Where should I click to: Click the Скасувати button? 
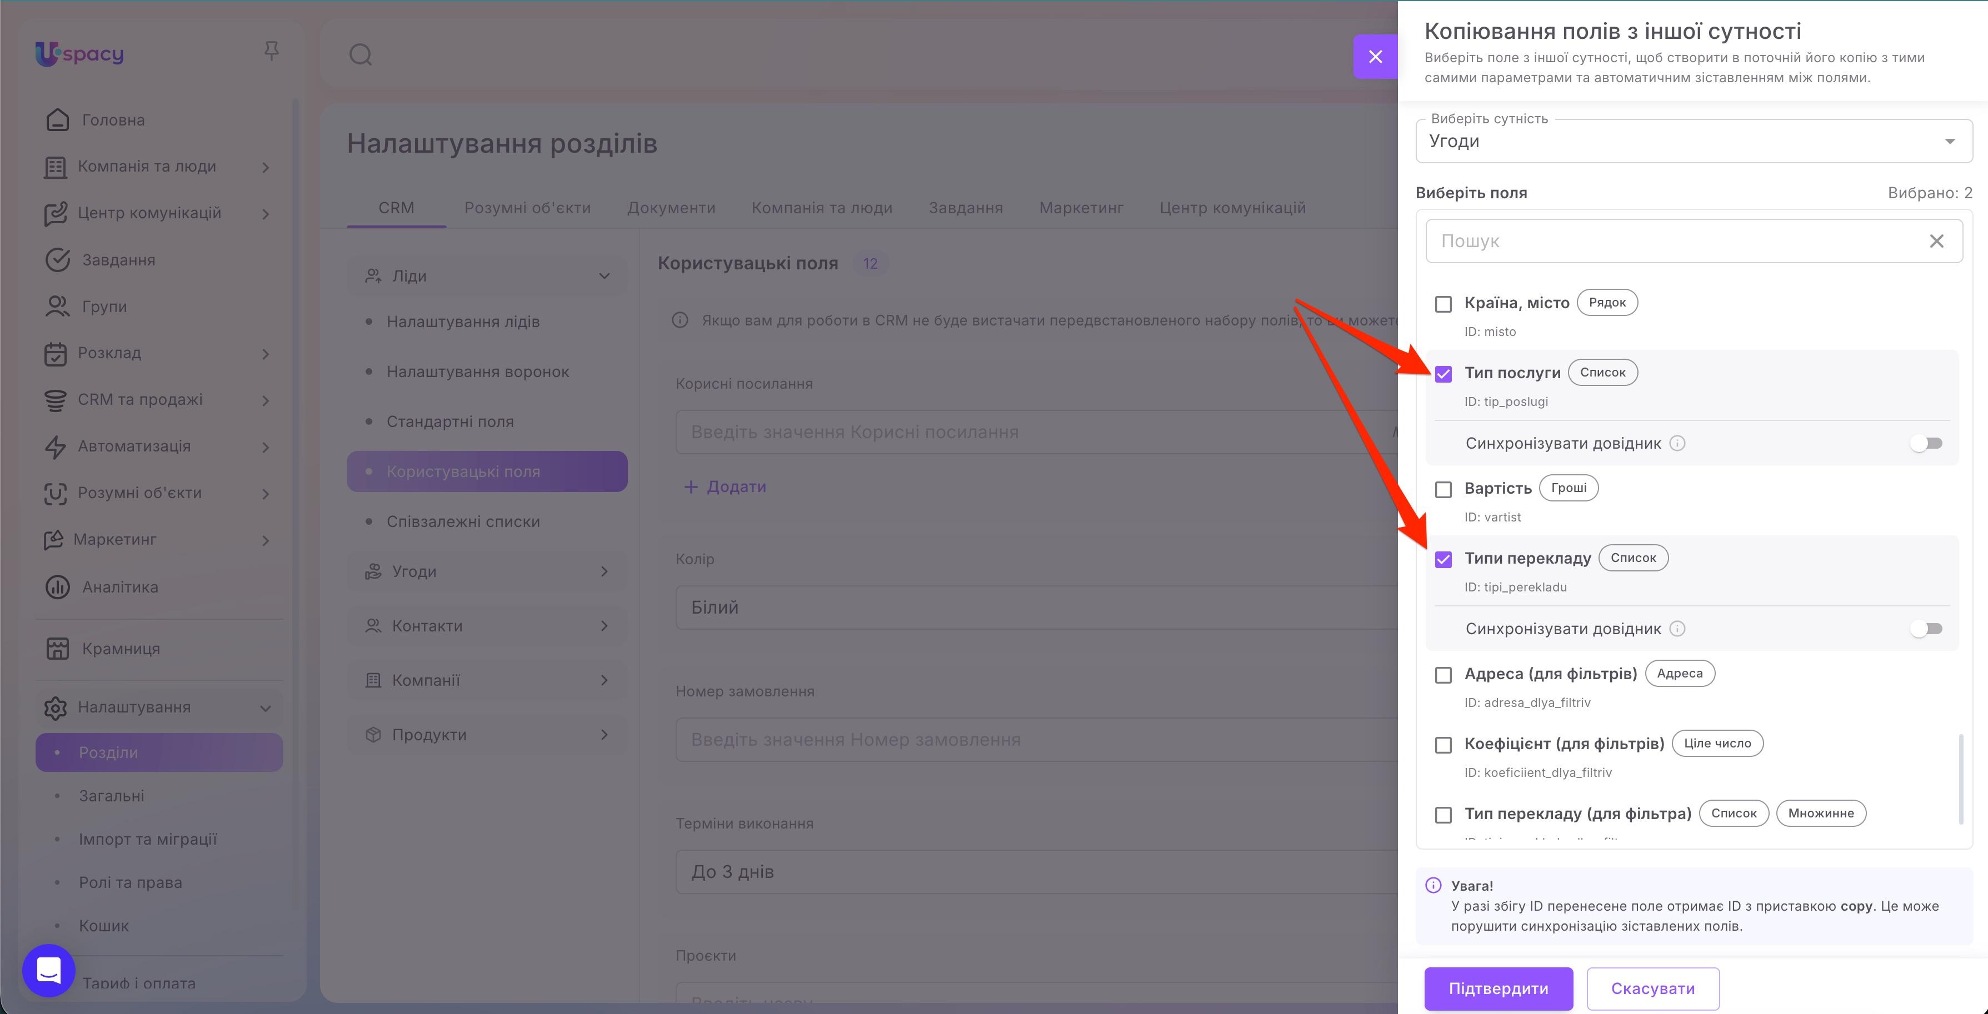pyautogui.click(x=1653, y=988)
